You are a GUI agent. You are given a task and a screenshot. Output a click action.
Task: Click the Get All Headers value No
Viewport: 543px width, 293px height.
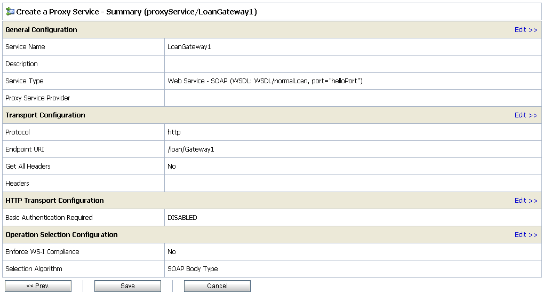point(171,166)
